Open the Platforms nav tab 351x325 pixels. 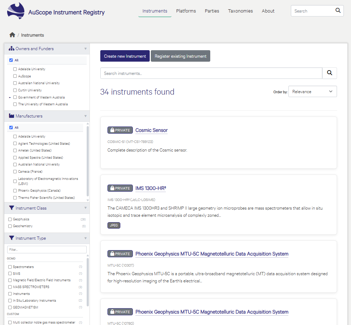(186, 11)
